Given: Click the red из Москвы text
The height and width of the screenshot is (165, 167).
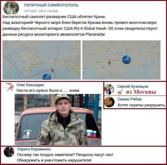Looking at the screenshot, I should [x=141, y=92].
